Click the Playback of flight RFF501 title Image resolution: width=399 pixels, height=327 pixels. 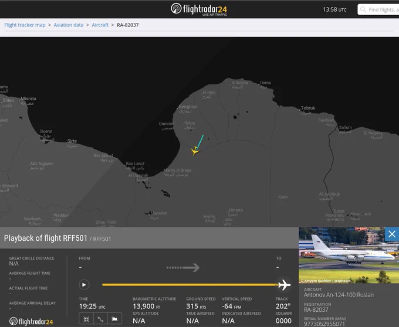pos(46,238)
